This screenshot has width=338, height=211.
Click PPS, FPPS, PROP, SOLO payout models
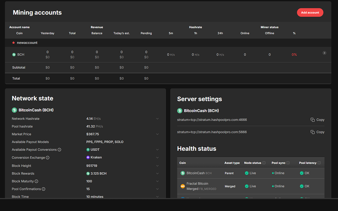(x=105, y=142)
